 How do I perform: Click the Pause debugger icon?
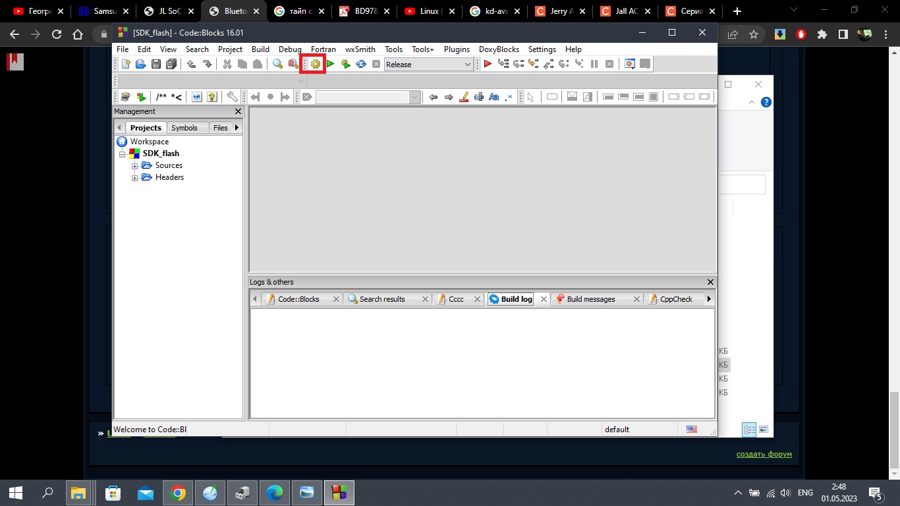pos(594,64)
